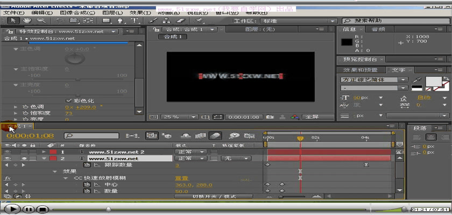Open the 工作区 标准 workspace dropdown
The height and width of the screenshot is (215, 452).
coord(299,21)
